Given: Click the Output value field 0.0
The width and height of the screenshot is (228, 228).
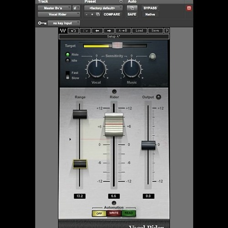Looking at the screenshot, I should [149, 196].
